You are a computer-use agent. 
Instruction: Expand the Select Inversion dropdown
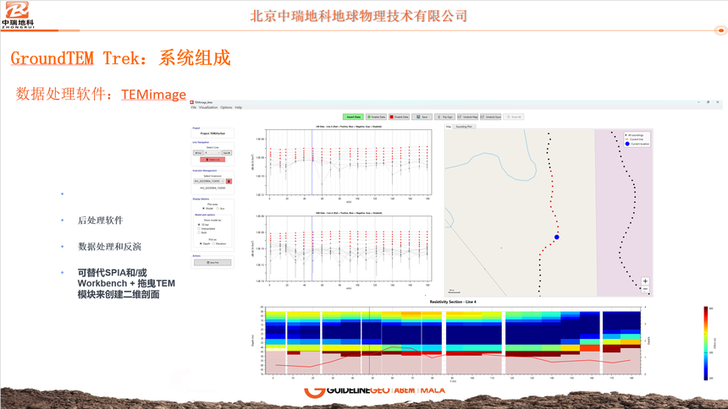pos(208,181)
